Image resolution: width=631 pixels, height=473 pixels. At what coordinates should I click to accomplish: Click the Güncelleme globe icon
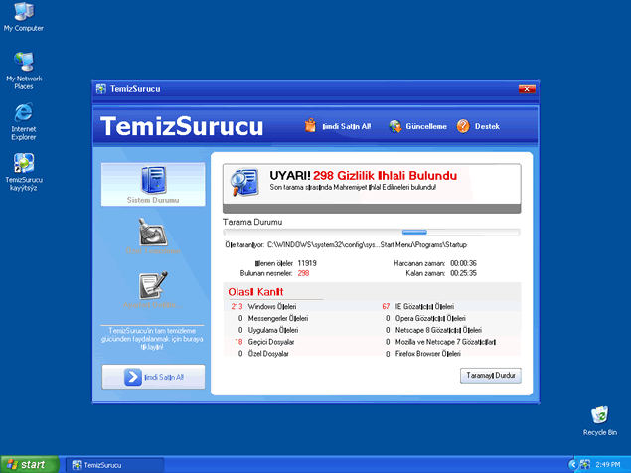(x=394, y=126)
